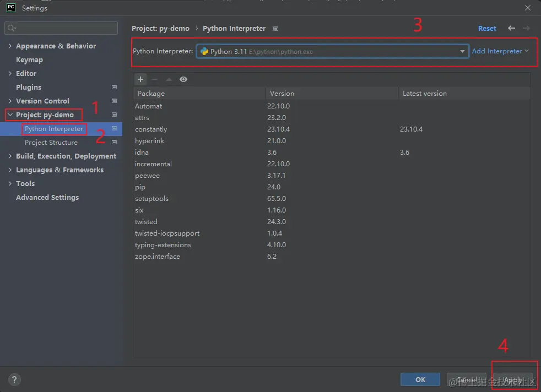Select the six package row
Viewport: 541px width, 392px height.
pyautogui.click(x=332, y=210)
